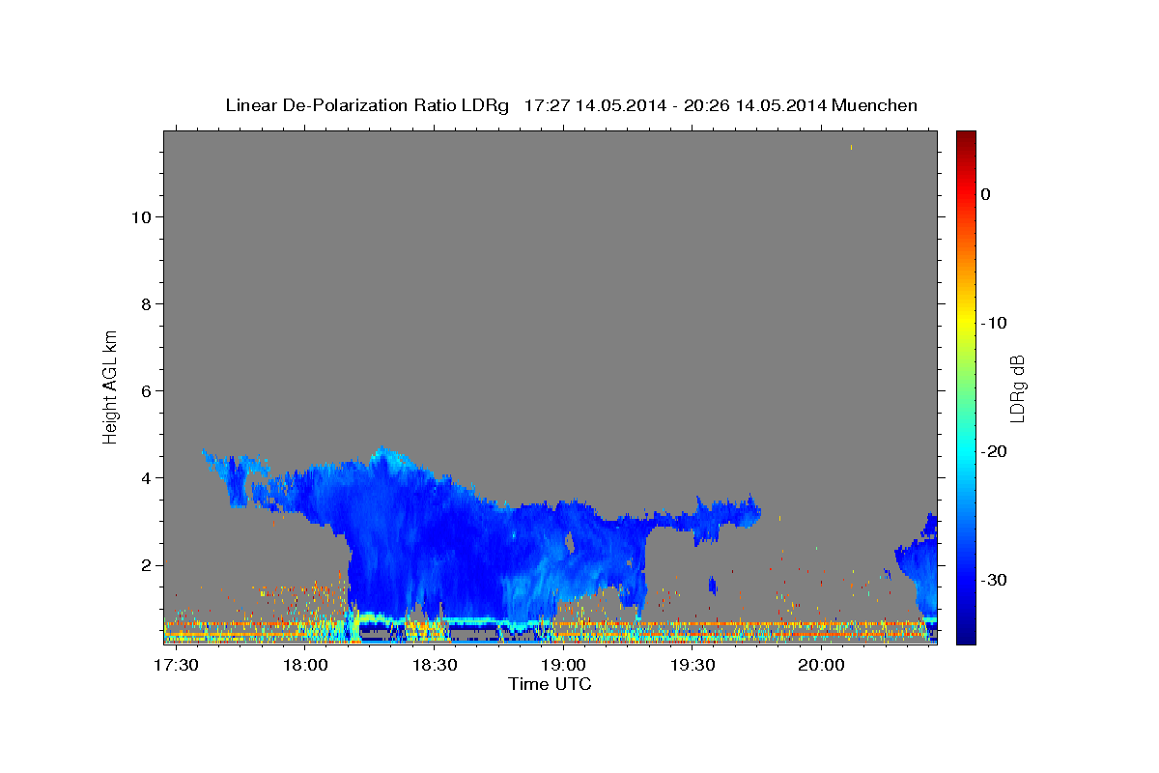Click the date range '17:27 14.05.2014' in title
The width and height of the screenshot is (1159, 773).
tap(595, 105)
